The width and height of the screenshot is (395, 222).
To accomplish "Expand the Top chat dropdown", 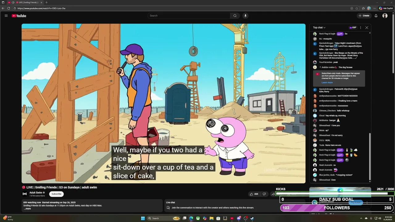I will [319, 27].
